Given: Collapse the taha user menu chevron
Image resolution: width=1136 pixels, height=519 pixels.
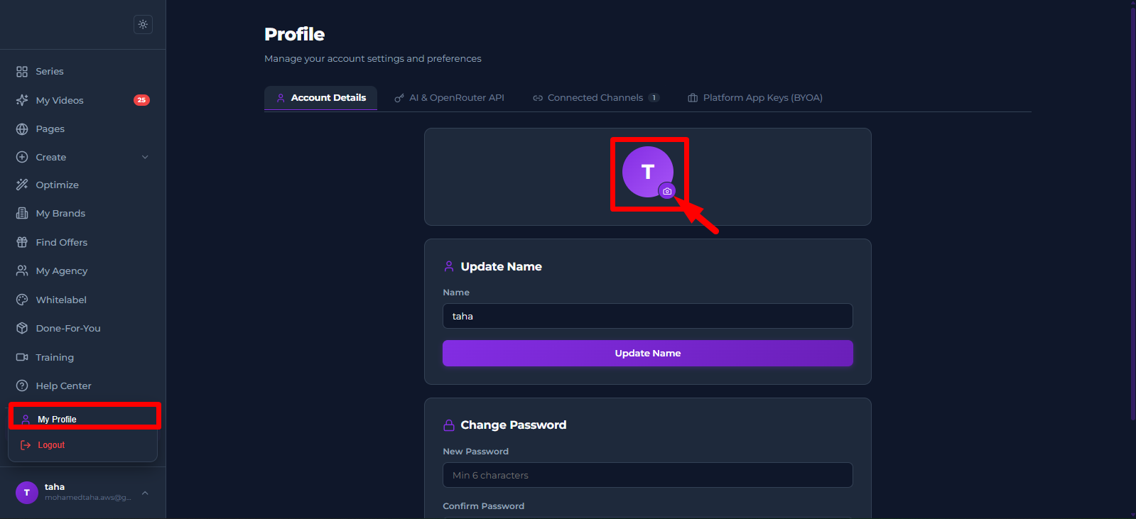Looking at the screenshot, I should point(145,493).
